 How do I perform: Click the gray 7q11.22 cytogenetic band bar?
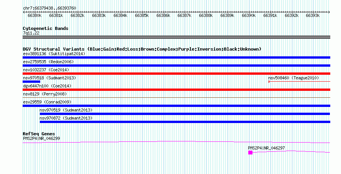(x=176, y=37)
